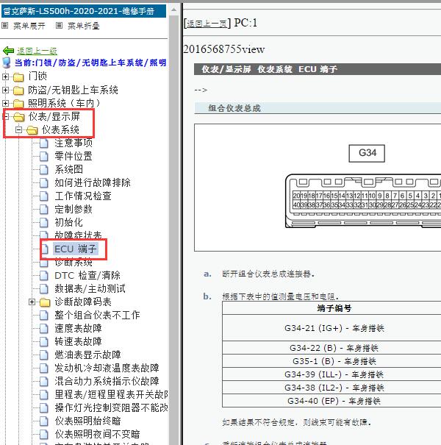Image resolution: width=441 pixels, height=445 pixels.
Task: Click the 仪表照明始终暗 page icon
Action: point(44,421)
